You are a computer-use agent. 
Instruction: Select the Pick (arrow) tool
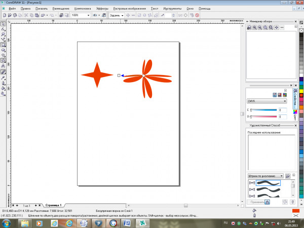pos(3,24)
